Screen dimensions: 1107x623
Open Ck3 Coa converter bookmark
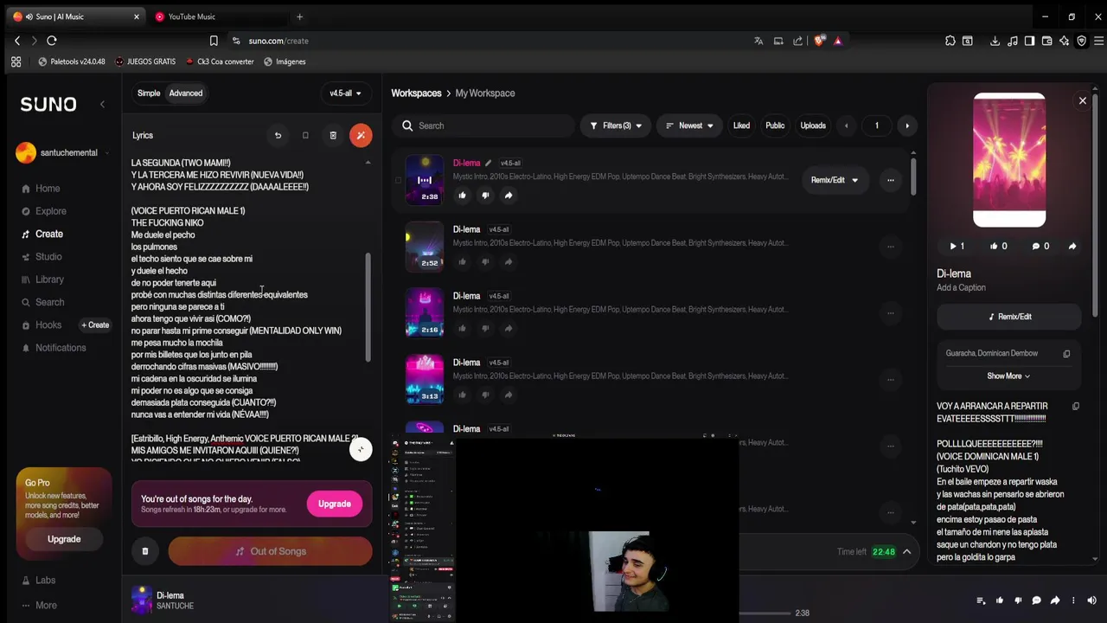[220, 62]
